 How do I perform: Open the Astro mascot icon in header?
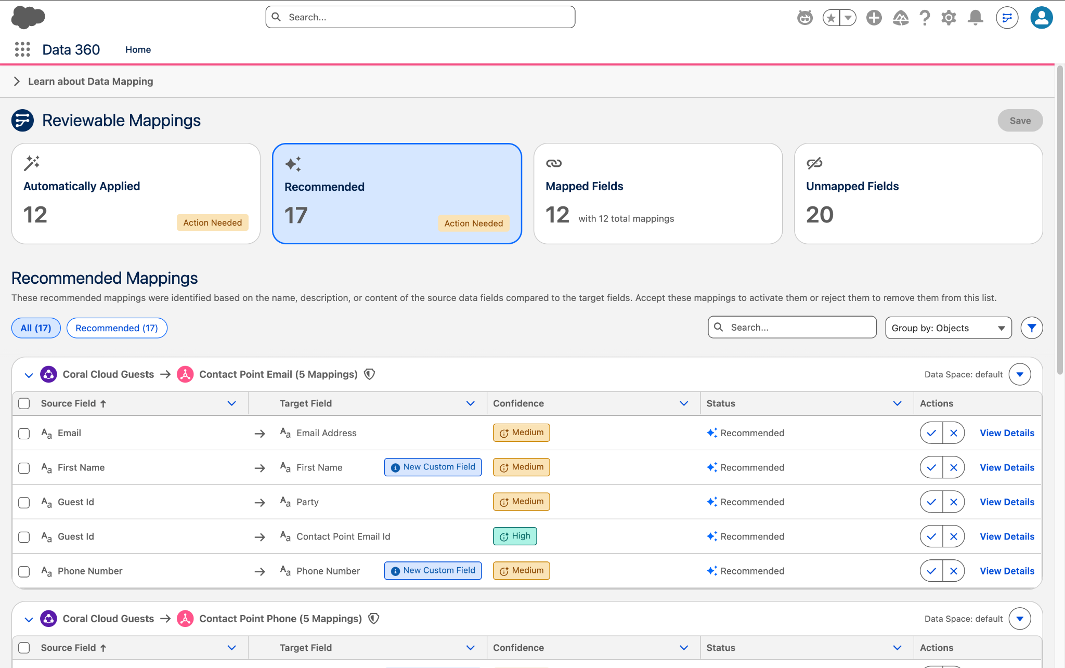(805, 18)
